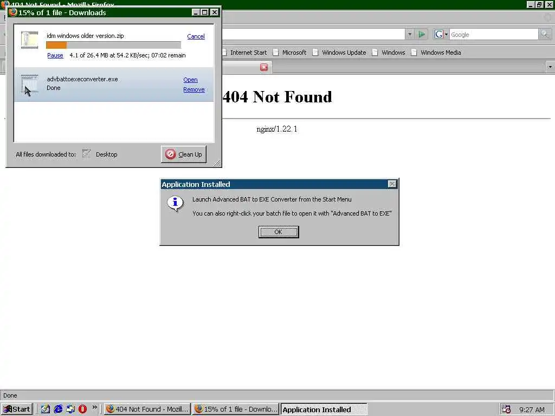Click the Downloads window resize grip
This screenshot has height=416, width=555.
217,163
